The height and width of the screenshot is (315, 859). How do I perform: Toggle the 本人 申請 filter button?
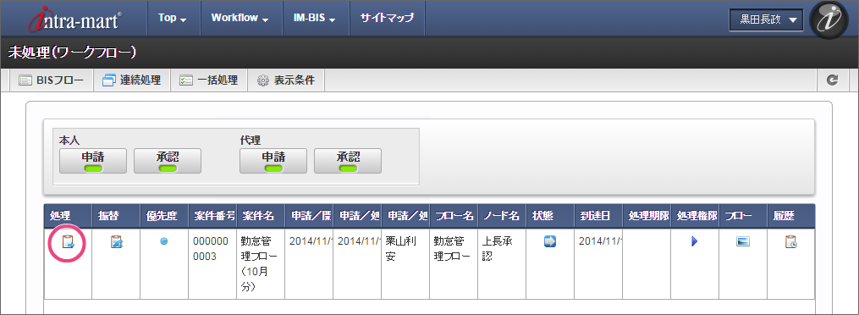pos(93,161)
